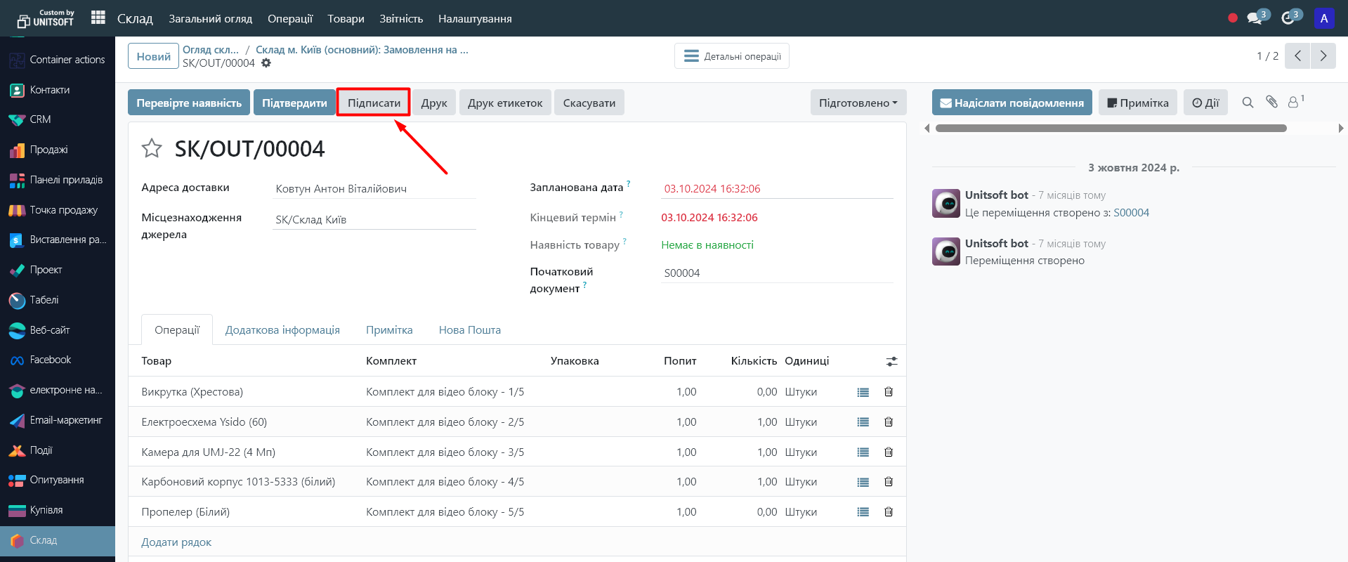Open the Місцезнаходження джерела field
The height and width of the screenshot is (562, 1348).
(x=374, y=220)
